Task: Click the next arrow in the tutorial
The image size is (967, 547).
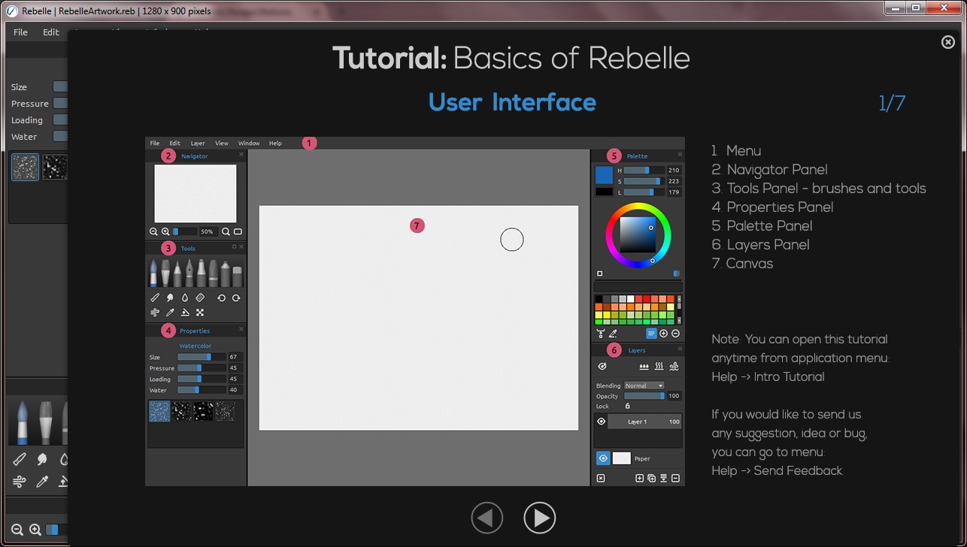Action: (x=540, y=518)
